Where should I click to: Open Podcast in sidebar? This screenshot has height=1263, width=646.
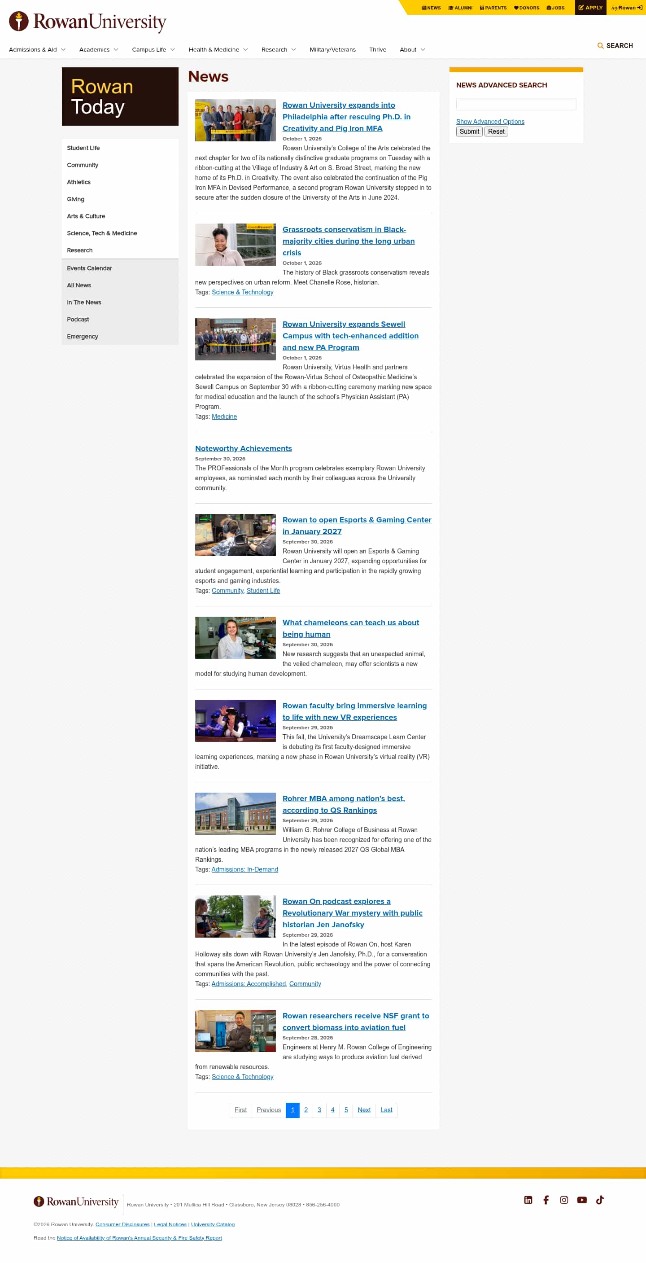click(x=78, y=319)
